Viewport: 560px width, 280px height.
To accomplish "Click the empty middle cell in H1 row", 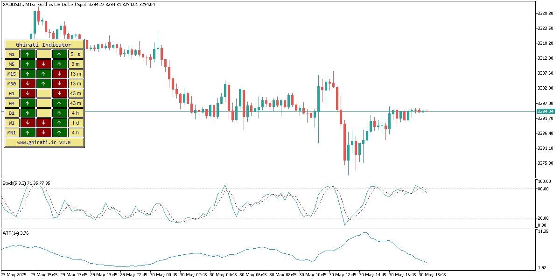I will (x=43, y=93).
